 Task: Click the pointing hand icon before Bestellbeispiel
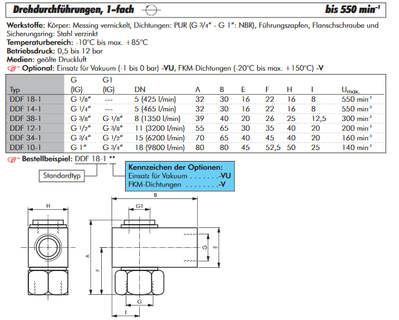point(10,158)
